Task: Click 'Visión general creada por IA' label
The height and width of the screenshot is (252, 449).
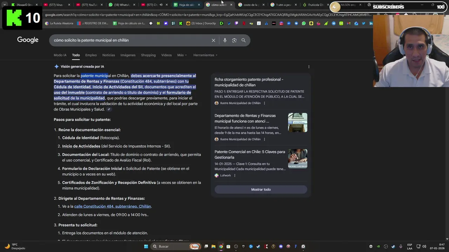Action: click(82, 66)
